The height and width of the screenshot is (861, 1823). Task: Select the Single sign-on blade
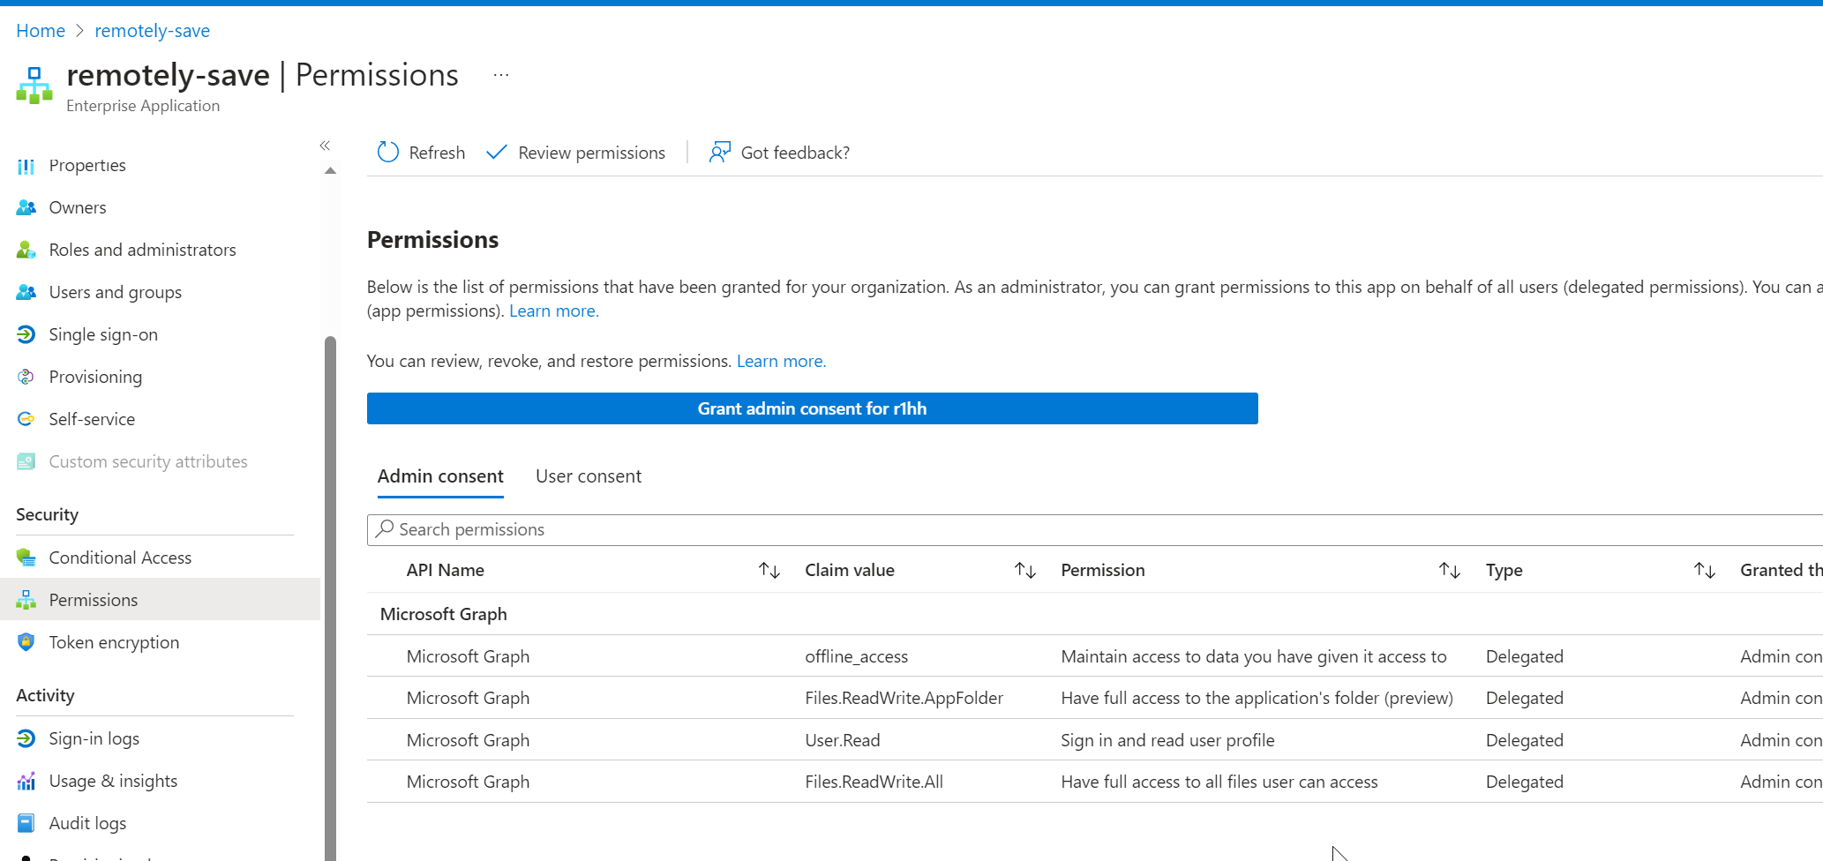[102, 334]
